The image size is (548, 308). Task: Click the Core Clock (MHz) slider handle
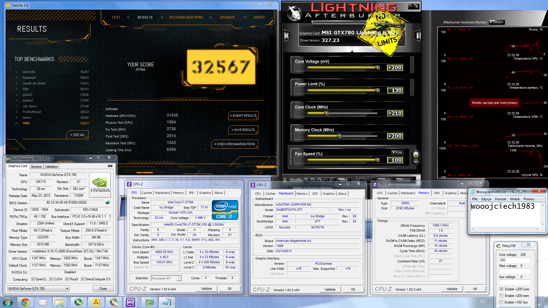click(x=327, y=113)
